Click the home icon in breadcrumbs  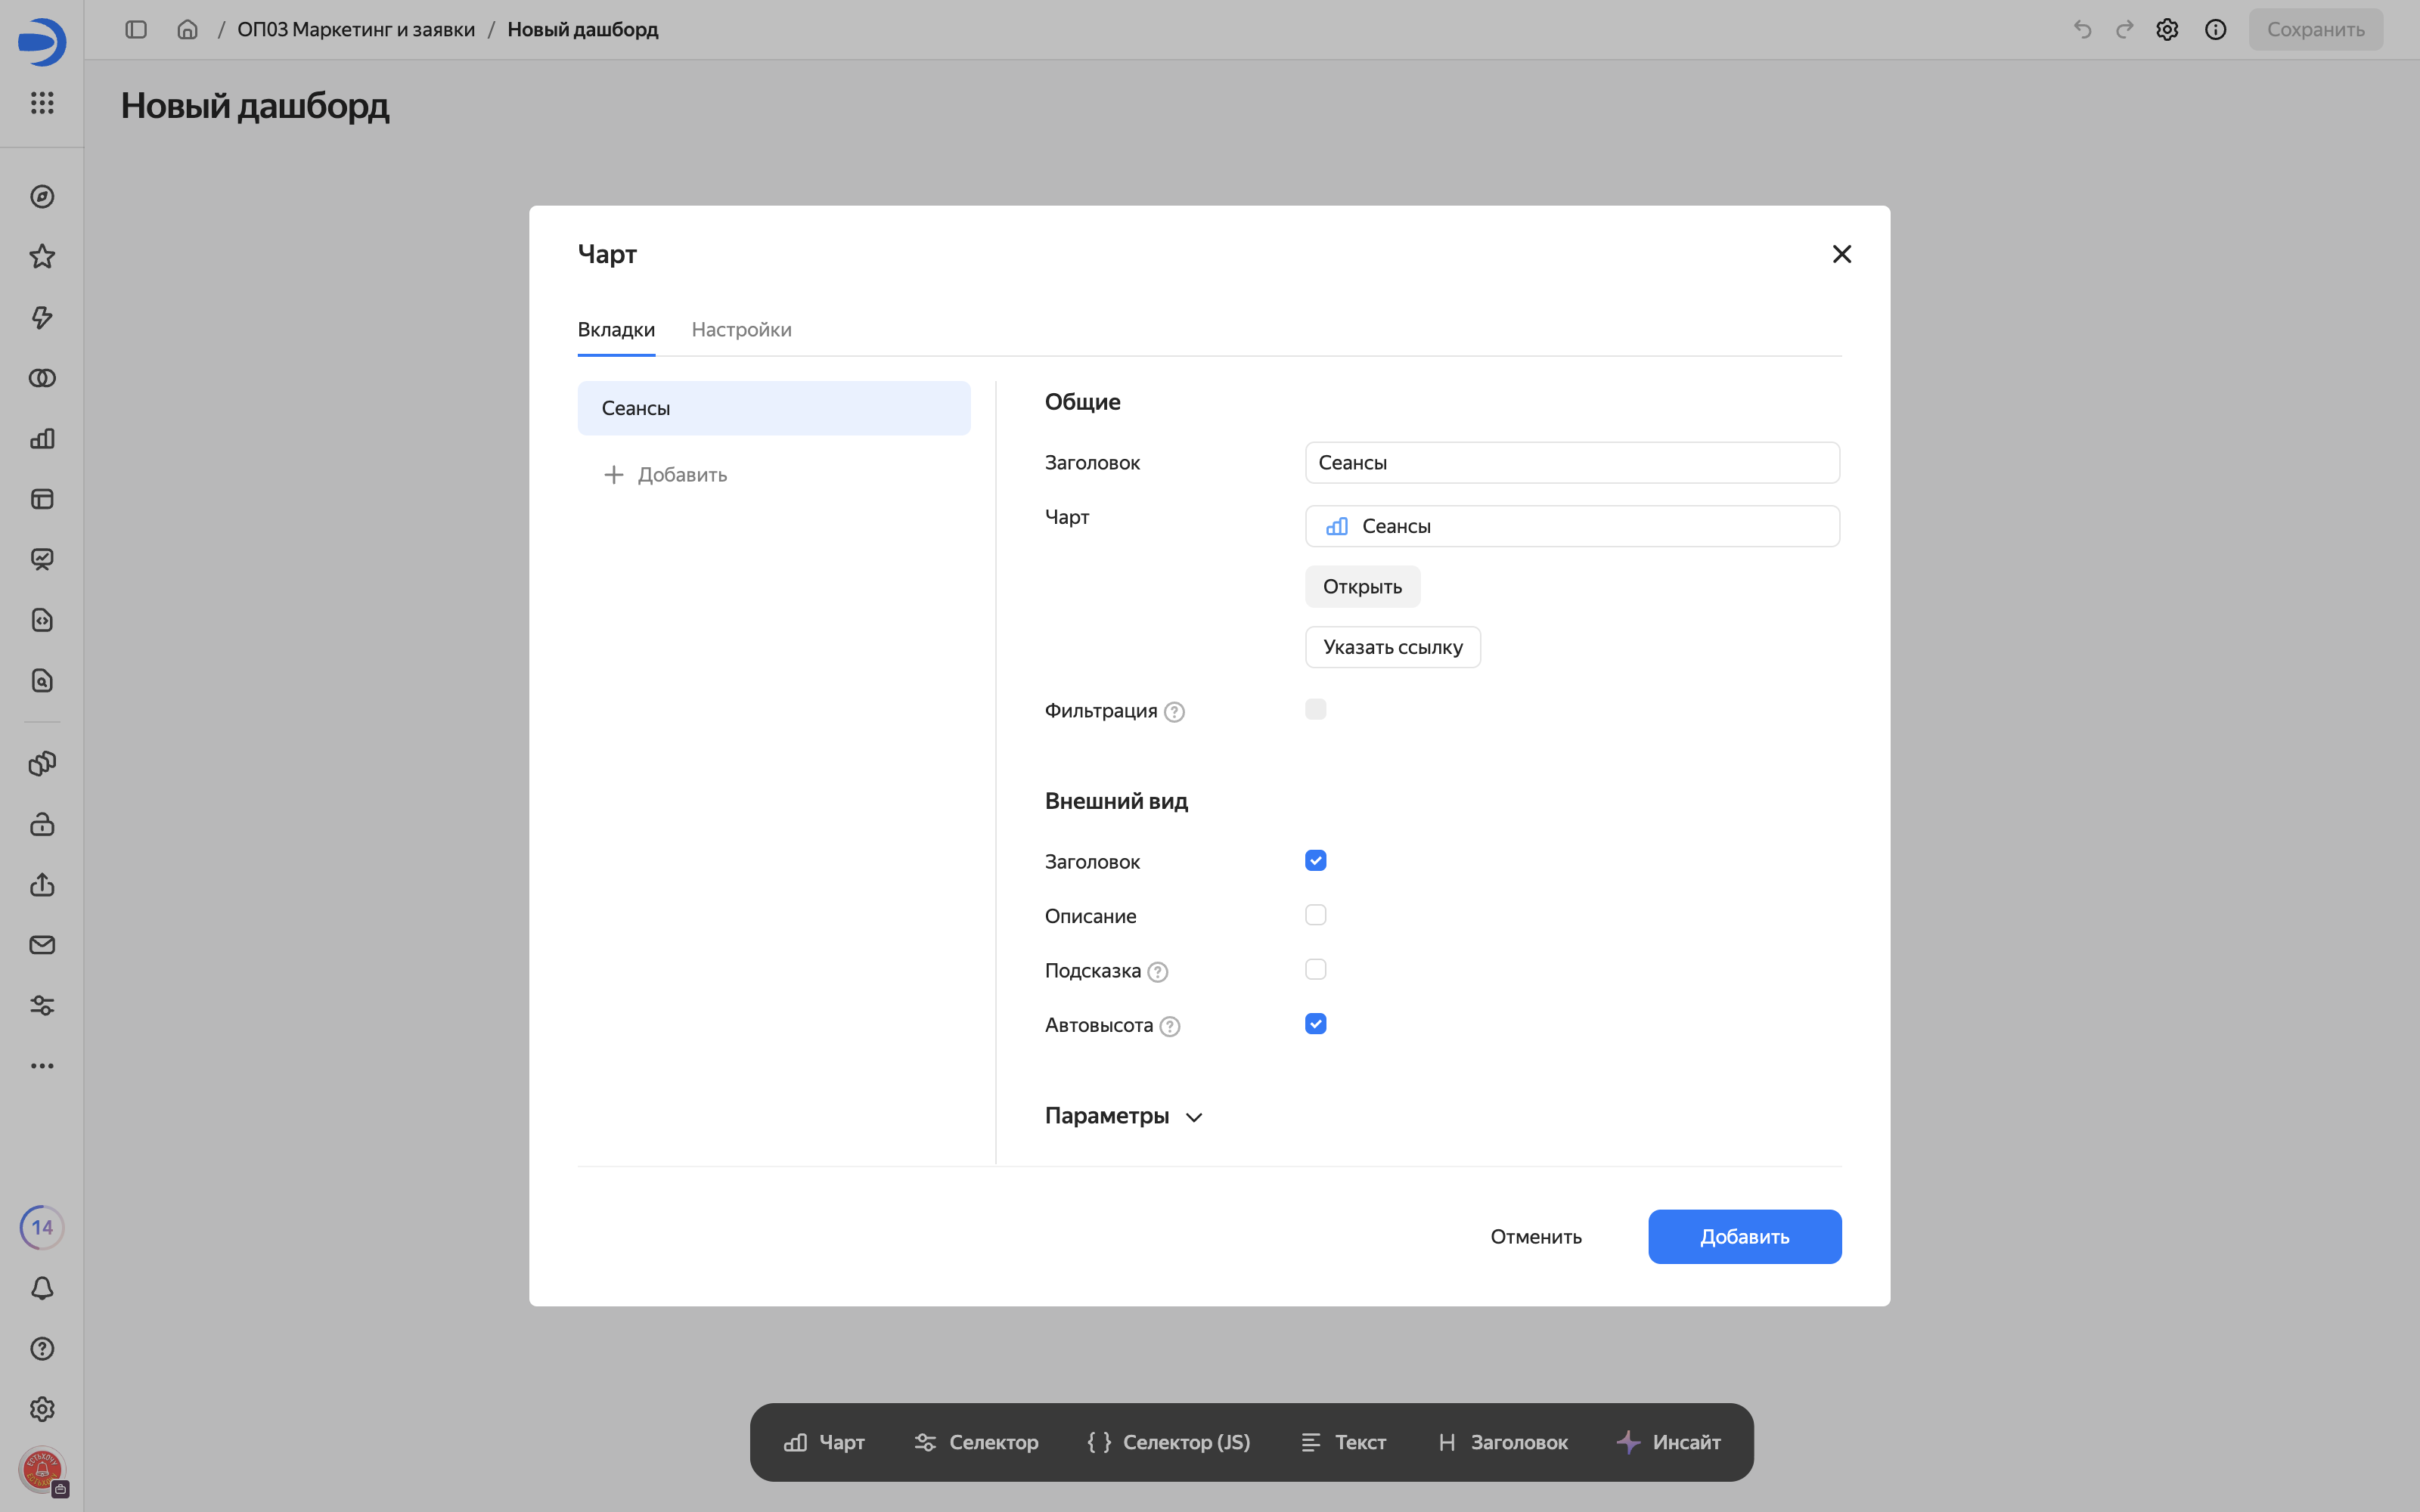click(x=187, y=30)
